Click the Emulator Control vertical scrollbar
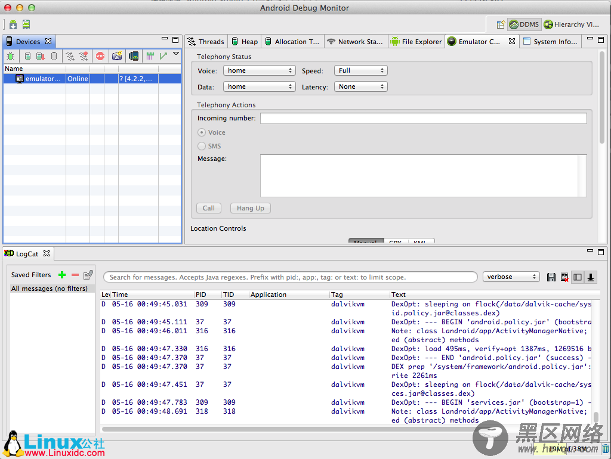 click(601, 98)
